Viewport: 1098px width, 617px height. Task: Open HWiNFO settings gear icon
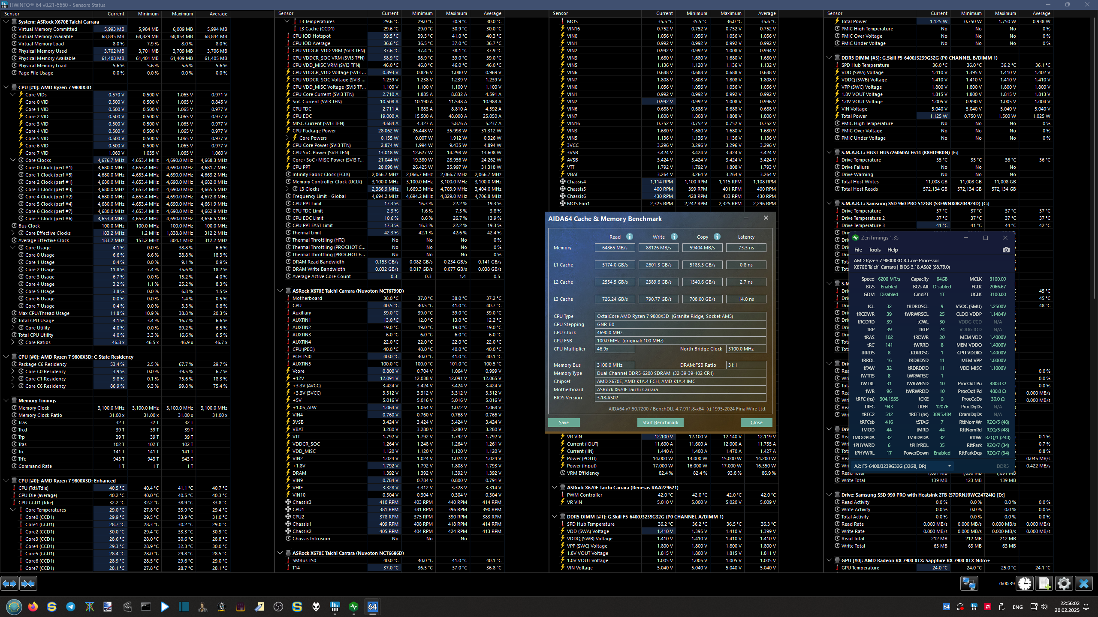click(x=1064, y=584)
